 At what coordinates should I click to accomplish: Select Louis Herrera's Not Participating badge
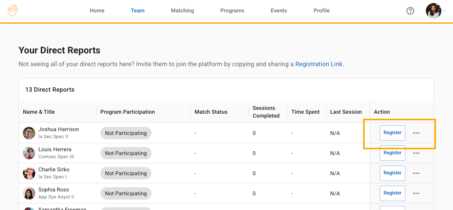[x=126, y=153]
